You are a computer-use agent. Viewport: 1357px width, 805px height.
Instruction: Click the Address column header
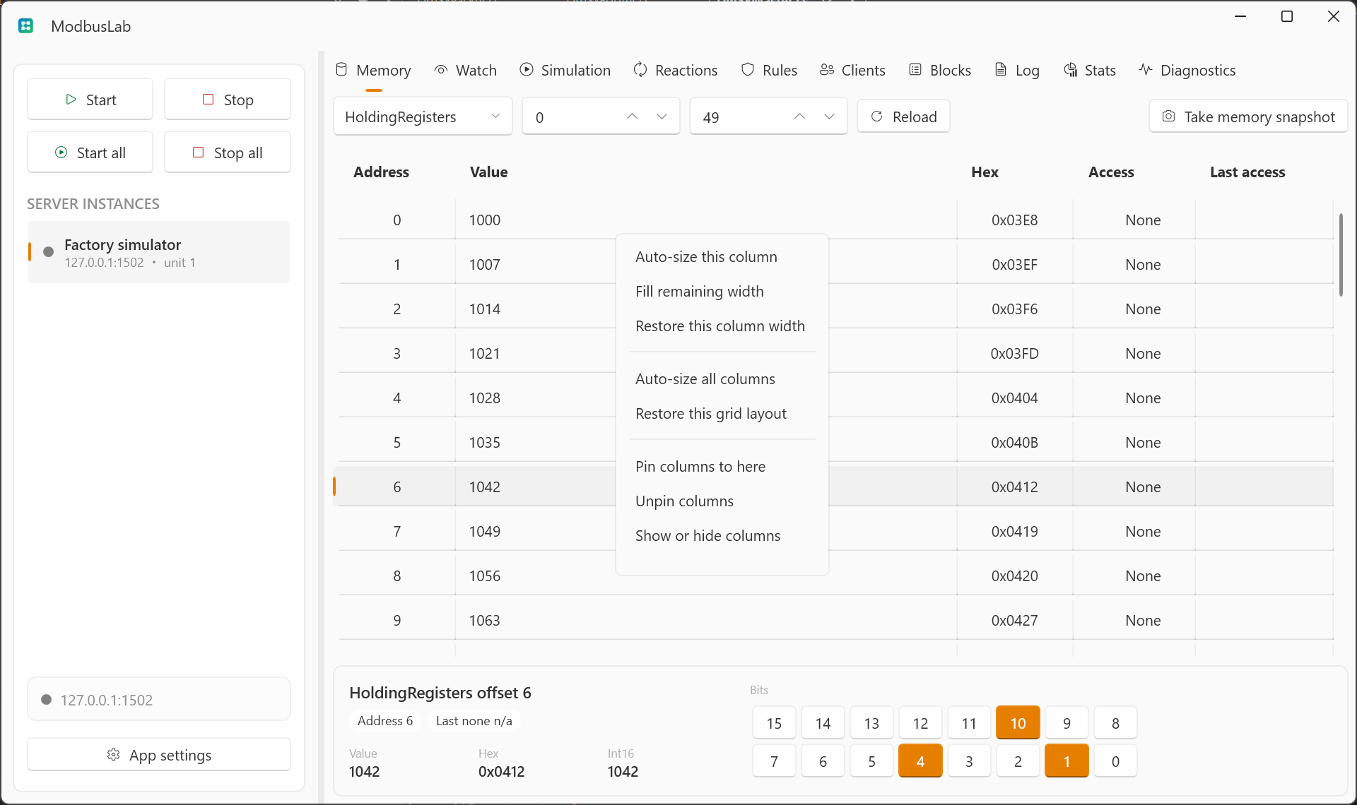pos(382,172)
